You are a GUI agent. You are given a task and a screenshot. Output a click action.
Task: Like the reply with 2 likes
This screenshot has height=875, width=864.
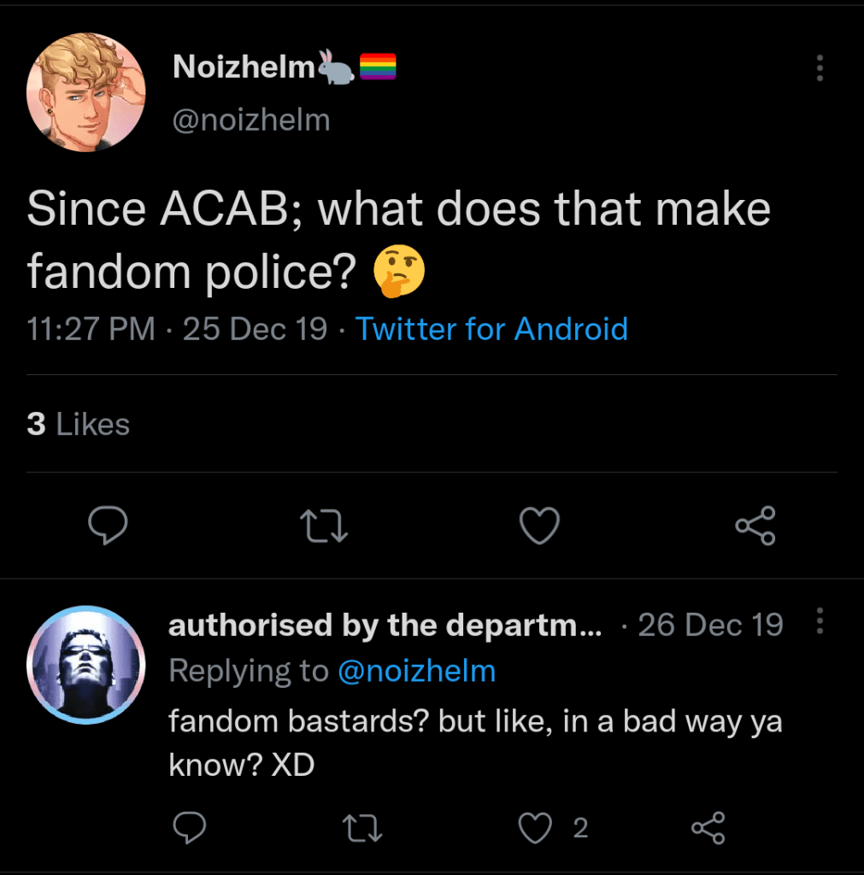(537, 827)
